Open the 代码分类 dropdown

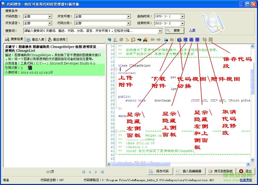pos(129,23)
